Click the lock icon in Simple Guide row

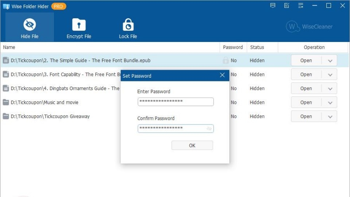(x=226, y=60)
